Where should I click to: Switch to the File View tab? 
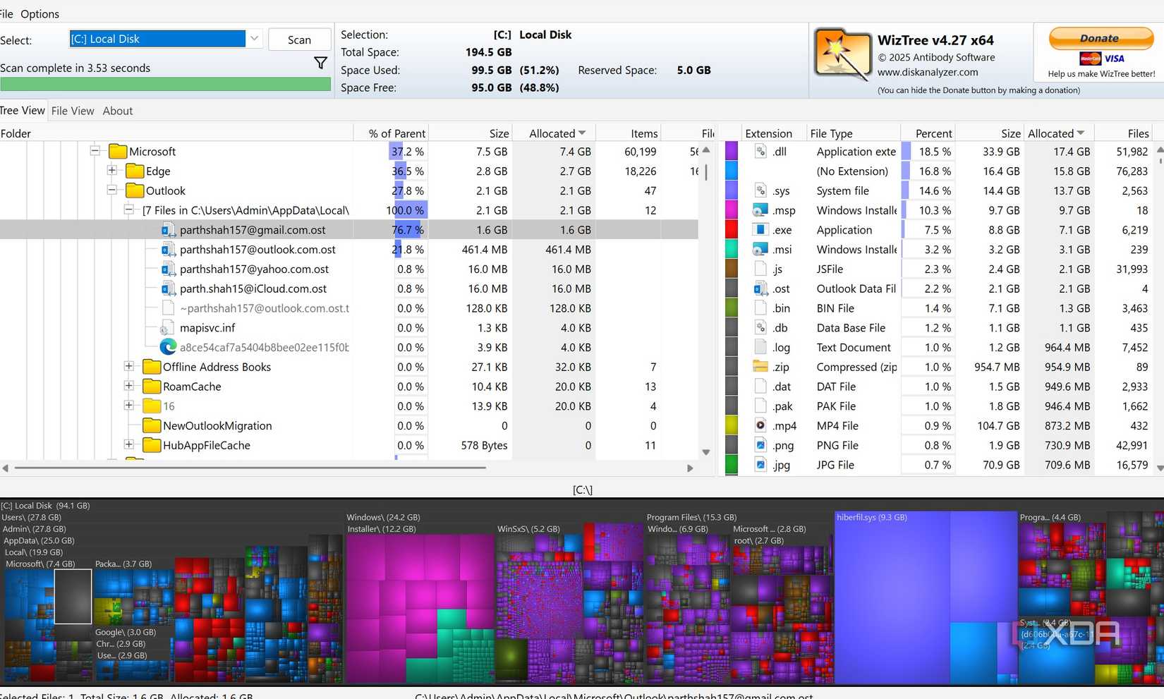73,111
